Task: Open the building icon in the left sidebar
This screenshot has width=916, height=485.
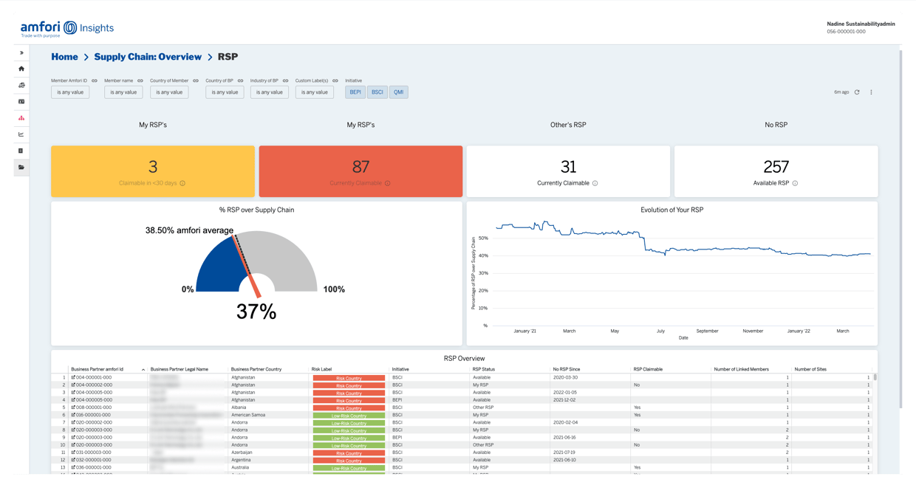Action: point(21,150)
